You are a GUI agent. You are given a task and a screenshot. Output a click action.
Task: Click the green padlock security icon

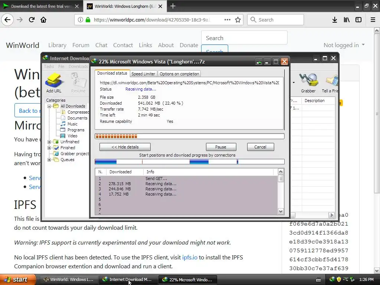pos(88,20)
